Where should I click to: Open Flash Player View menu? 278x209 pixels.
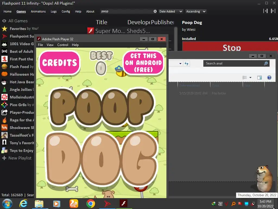coord(50,45)
